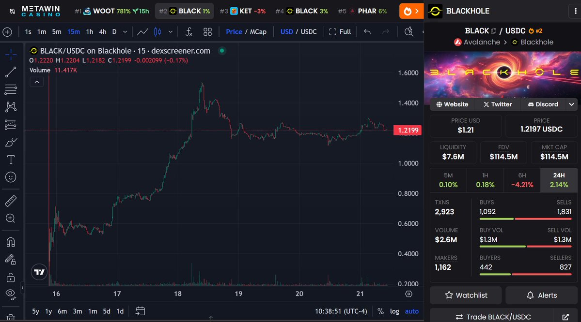This screenshot has width=581, height=322.
Task: Select the brush drawing tool
Action: [11, 142]
